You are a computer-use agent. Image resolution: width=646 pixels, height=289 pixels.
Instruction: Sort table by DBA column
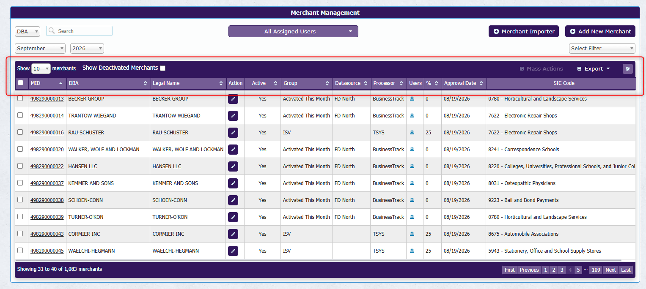[109, 83]
